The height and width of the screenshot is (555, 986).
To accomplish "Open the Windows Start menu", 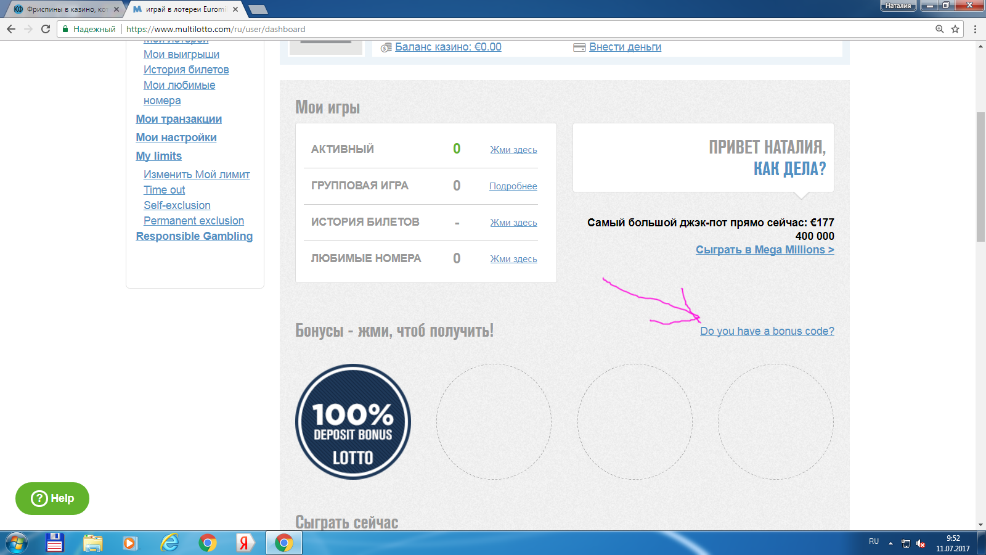I will pyautogui.click(x=17, y=543).
